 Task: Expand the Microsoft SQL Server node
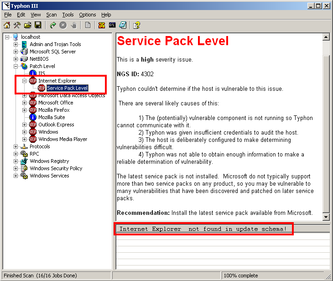pos(16,52)
